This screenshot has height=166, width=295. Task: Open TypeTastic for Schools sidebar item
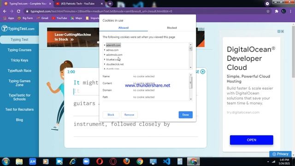pos(19,97)
